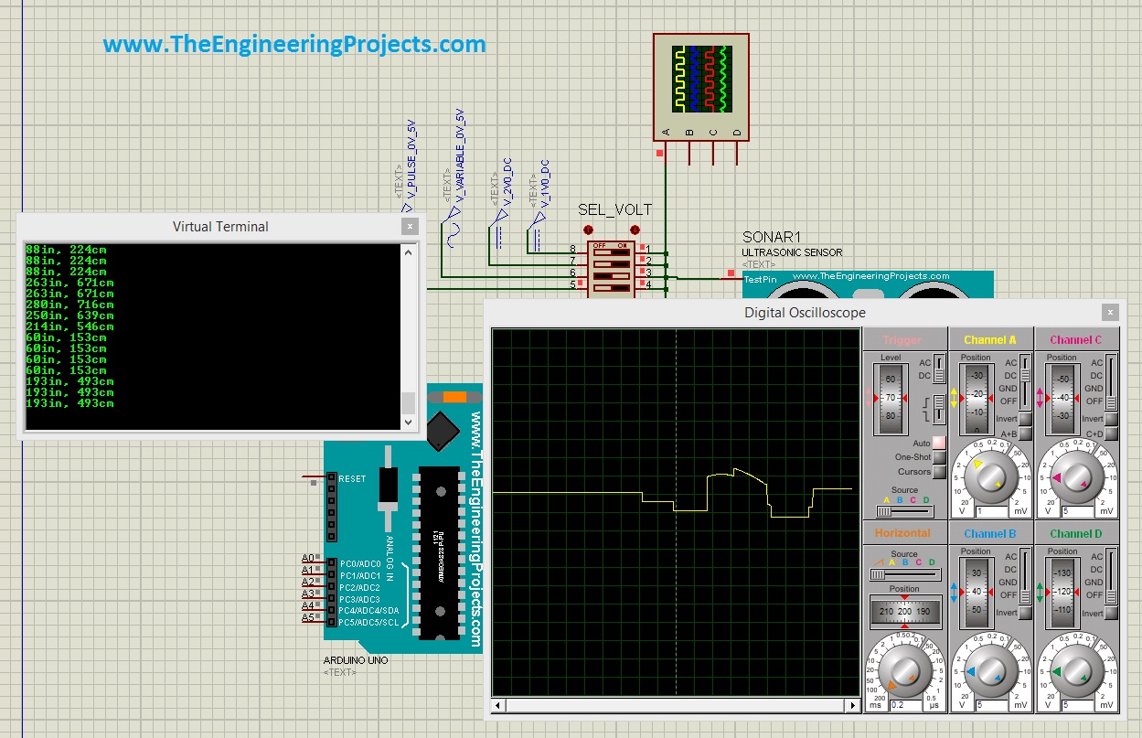Click the A+B button on Channel A
This screenshot has height=738, width=1142.
pyautogui.click(x=1024, y=433)
